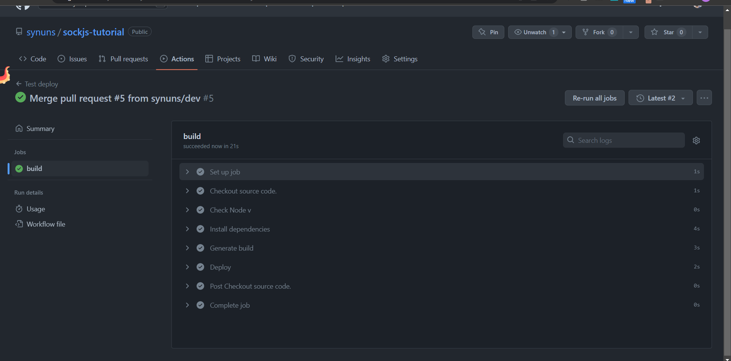Viewport: 731px width, 361px height.
Task: Open the workflow run kebab menu
Action: (x=704, y=98)
